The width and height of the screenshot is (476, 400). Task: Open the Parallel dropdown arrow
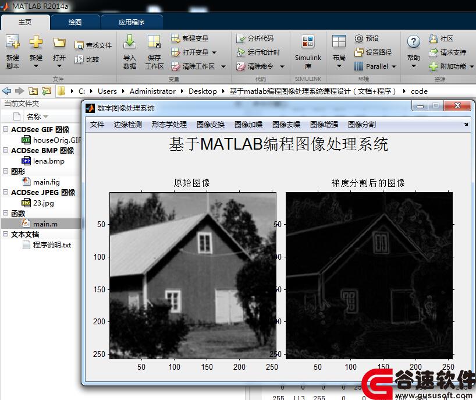pyautogui.click(x=394, y=66)
